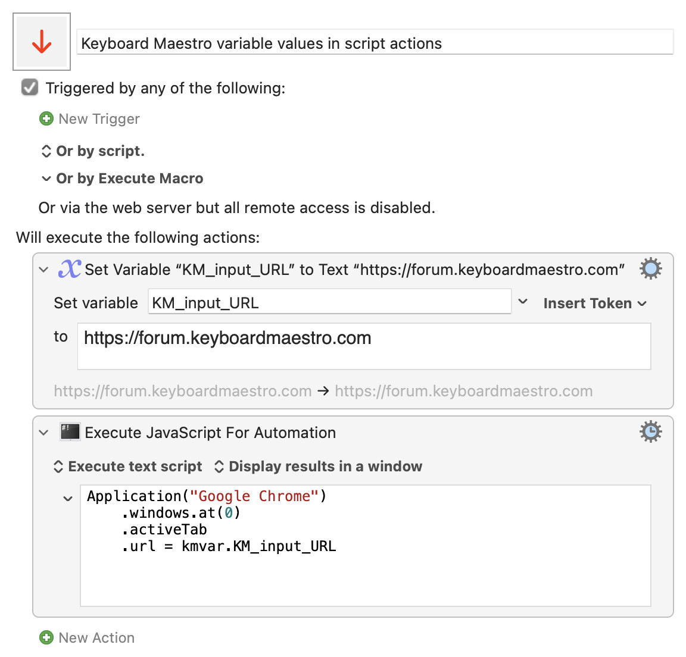
Task: Open the Set Variable action gear menu
Action: pyautogui.click(x=650, y=268)
